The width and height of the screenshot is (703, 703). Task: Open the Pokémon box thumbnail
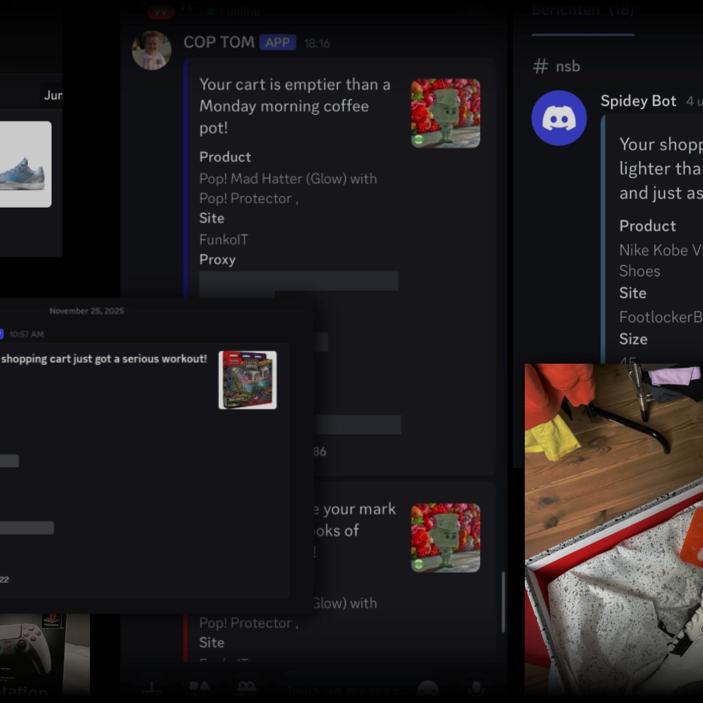point(247,380)
